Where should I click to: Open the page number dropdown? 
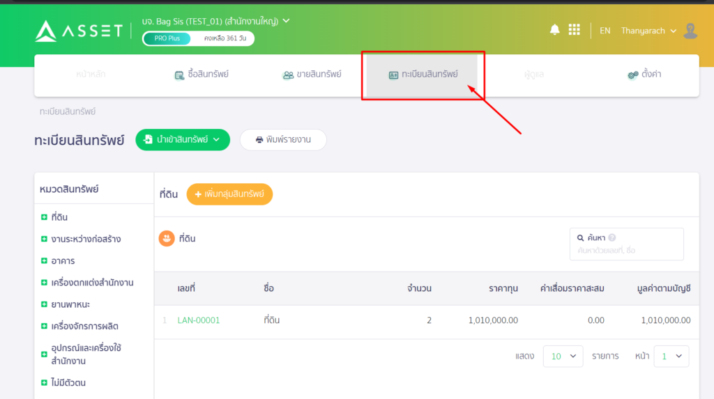[x=671, y=356]
